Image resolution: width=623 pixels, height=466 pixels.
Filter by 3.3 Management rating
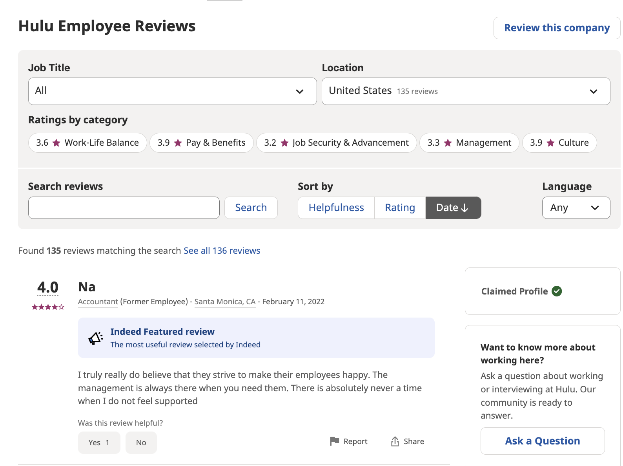469,143
